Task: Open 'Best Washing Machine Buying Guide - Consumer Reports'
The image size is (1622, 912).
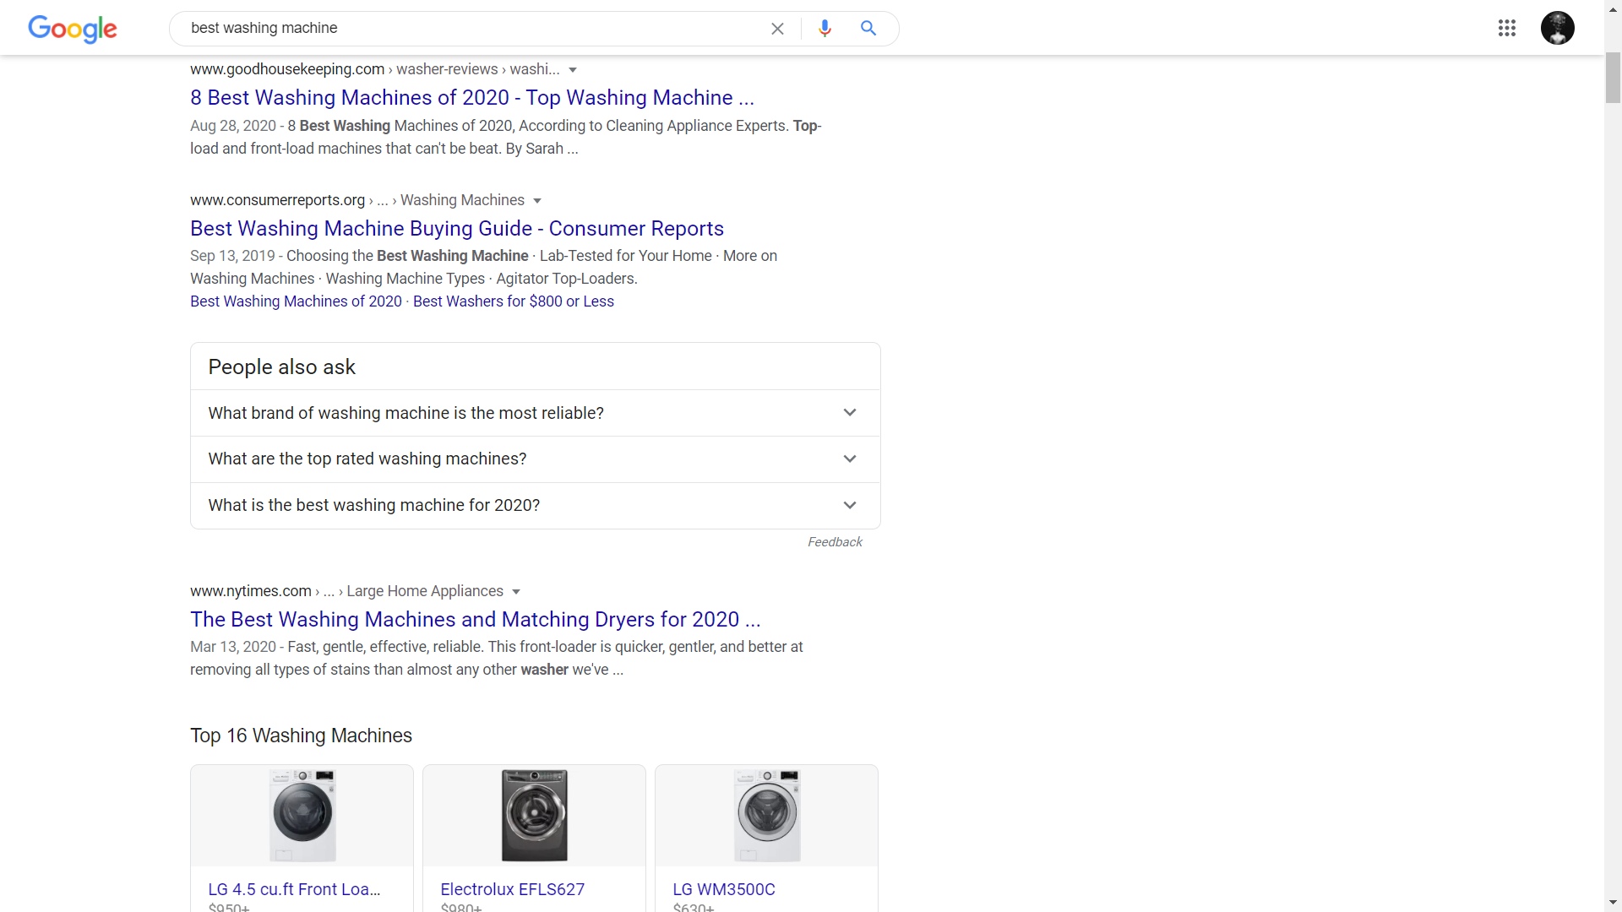Action: click(457, 229)
